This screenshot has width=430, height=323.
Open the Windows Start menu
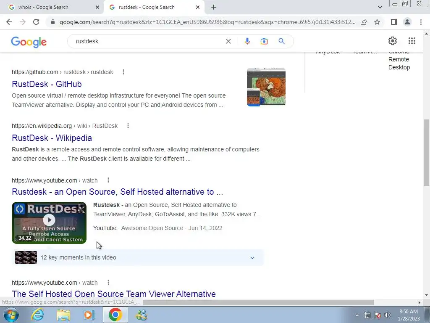tap(10, 315)
